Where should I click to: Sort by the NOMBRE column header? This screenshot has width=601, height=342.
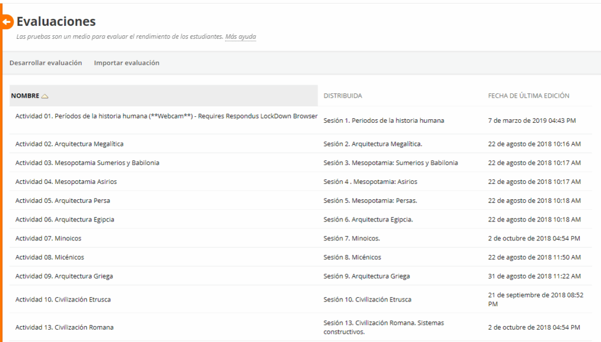[25, 96]
